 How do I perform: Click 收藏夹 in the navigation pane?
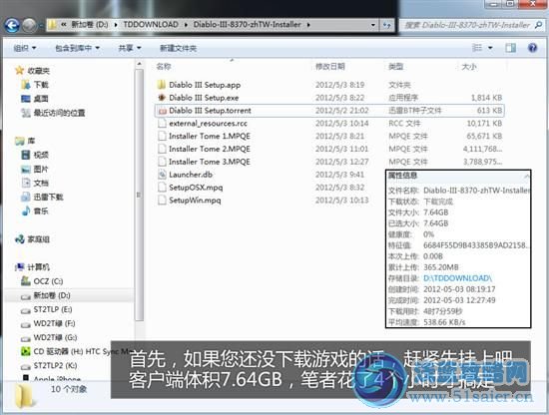[x=39, y=71]
